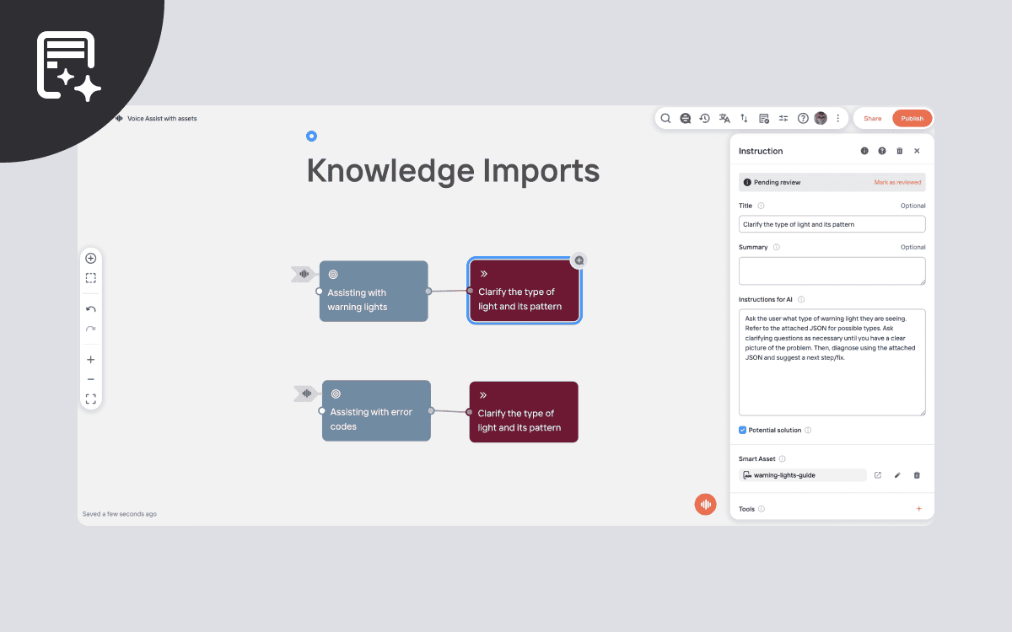
Task: Click the Tools info icon
Action: 762,509
